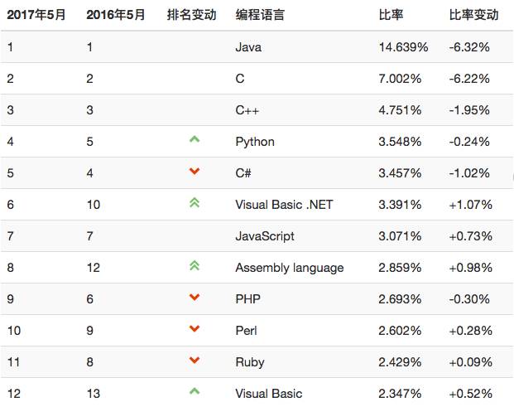Click the red down arrow in Ruby row
This screenshot has height=407, width=514.
195,361
